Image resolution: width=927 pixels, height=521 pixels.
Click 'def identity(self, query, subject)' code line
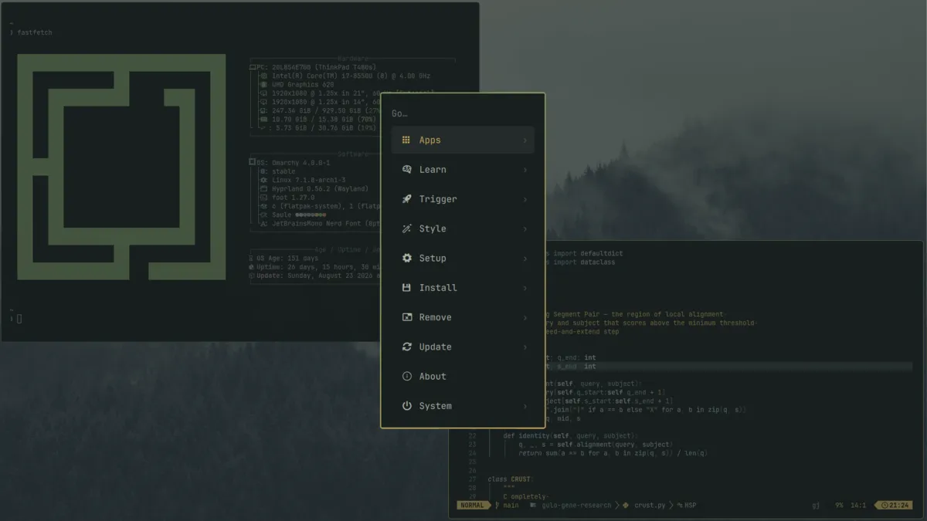point(572,436)
